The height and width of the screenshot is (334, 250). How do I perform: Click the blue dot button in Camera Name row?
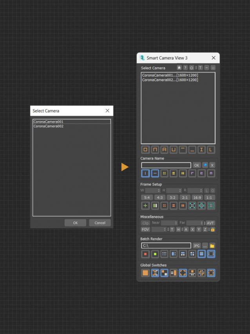coord(205,165)
